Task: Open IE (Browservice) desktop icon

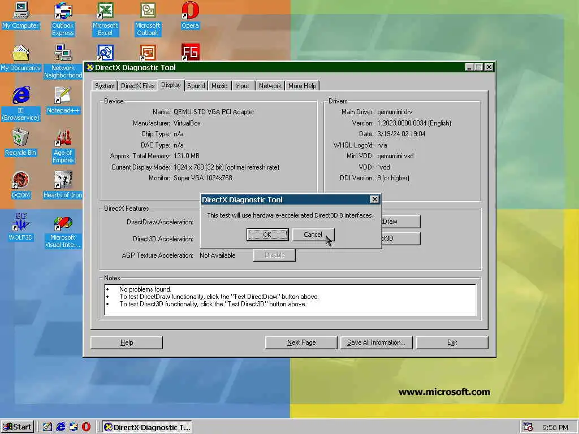Action: coord(21,103)
